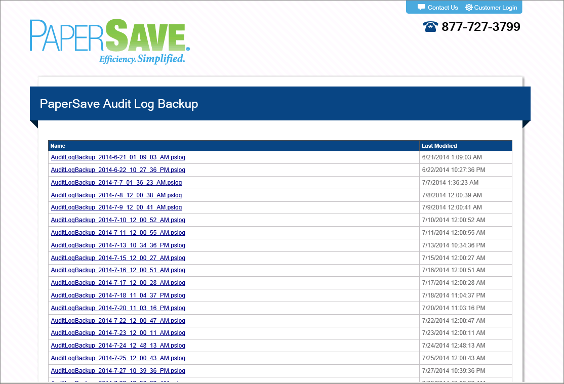Image resolution: width=564 pixels, height=384 pixels.
Task: Download AuditLogBackup_2014-7-7_01_36_23_AM.pslog
Action: point(116,182)
